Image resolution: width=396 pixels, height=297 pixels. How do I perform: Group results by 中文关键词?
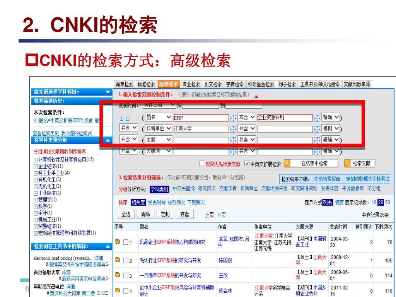click(184, 188)
